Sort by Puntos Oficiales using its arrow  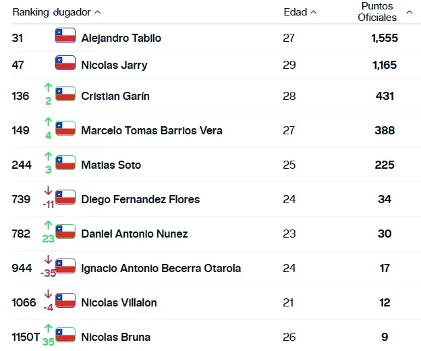click(409, 12)
